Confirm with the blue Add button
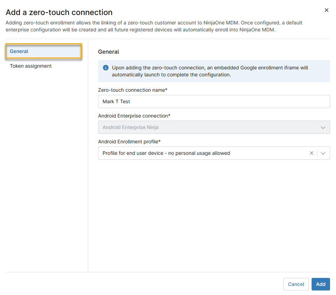The width and height of the screenshot is (336, 295). pyautogui.click(x=321, y=284)
